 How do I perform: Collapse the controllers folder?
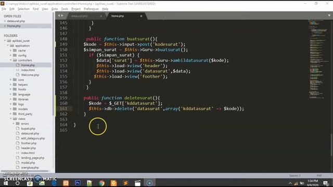10,60
